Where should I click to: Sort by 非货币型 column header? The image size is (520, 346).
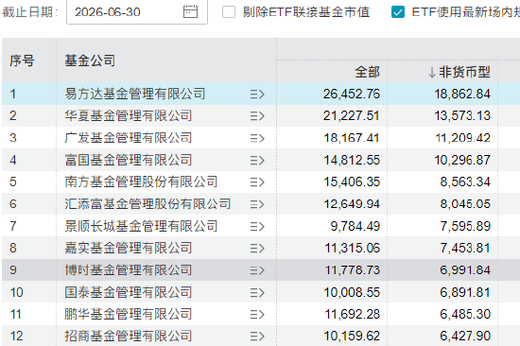click(459, 72)
